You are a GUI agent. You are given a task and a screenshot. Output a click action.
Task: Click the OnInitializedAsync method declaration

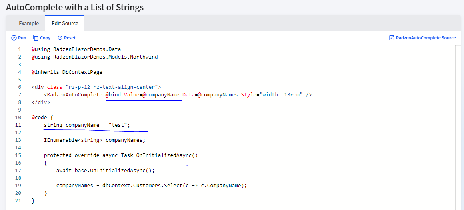click(121, 155)
